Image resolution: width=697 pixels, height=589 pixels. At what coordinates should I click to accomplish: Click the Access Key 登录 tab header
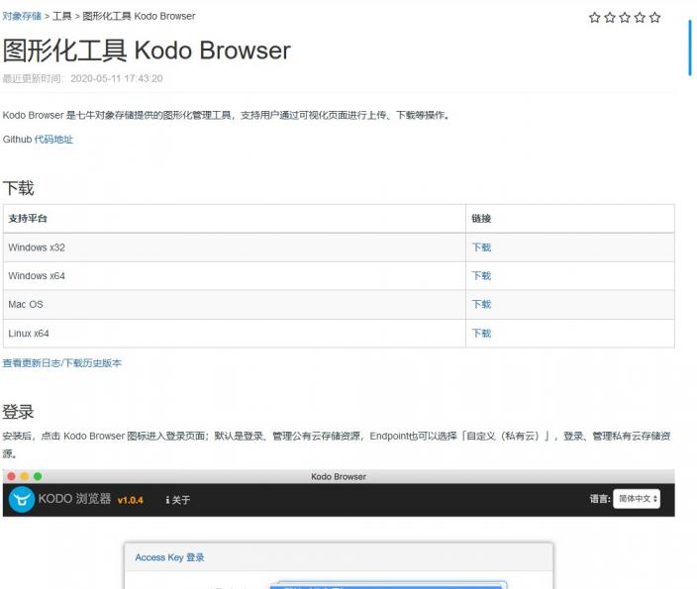tap(169, 557)
